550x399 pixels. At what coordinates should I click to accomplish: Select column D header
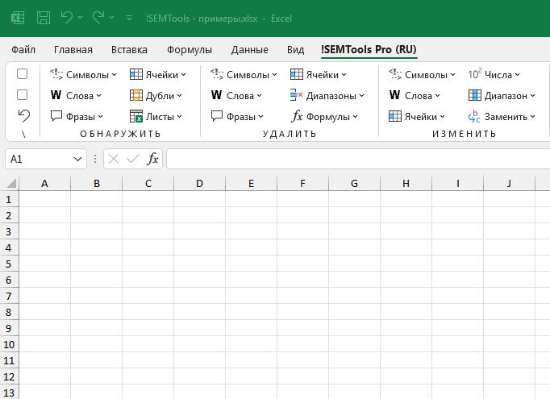199,184
